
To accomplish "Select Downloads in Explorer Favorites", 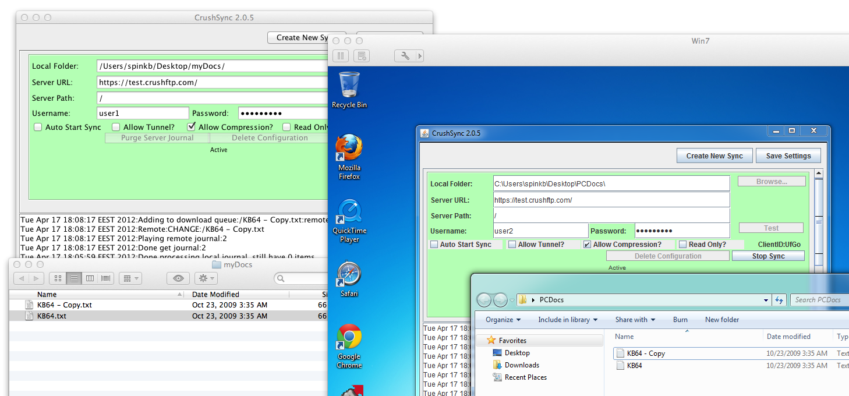I will click(x=522, y=365).
